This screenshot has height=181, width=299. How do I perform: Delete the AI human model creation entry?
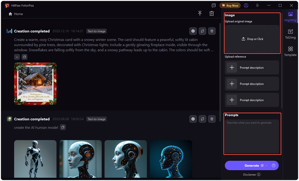click(212, 119)
